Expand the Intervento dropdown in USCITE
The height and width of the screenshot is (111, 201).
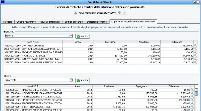[71, 80]
